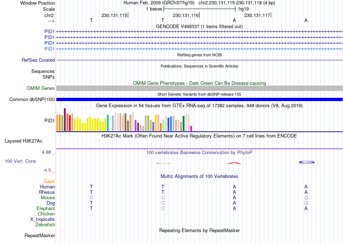Click the blue Common dbSNP item bar
This screenshot has width=343, height=244.
(199, 100)
